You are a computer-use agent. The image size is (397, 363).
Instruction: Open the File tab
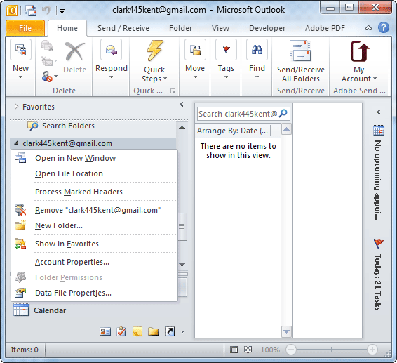tap(25, 28)
